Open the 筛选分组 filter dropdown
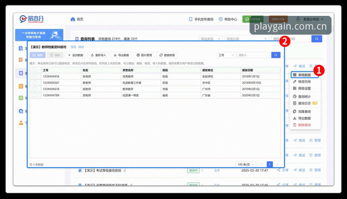Screen dimensions: 347x199 click(247, 39)
